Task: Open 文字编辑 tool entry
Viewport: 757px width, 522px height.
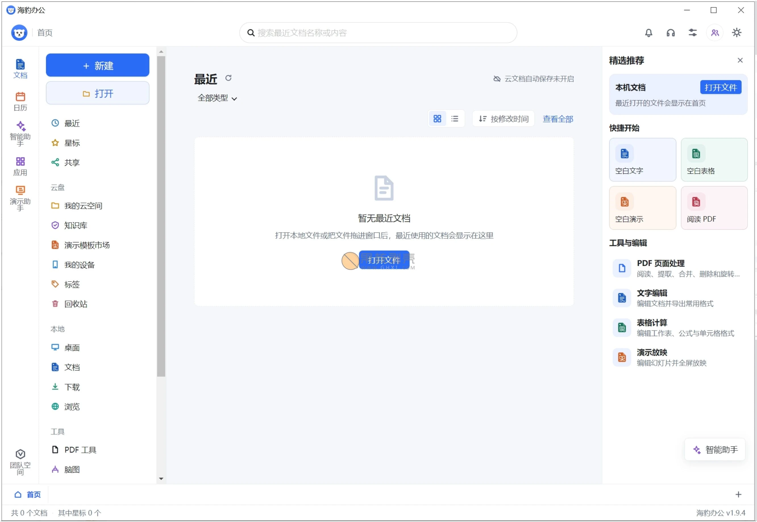Action: pyautogui.click(x=678, y=298)
